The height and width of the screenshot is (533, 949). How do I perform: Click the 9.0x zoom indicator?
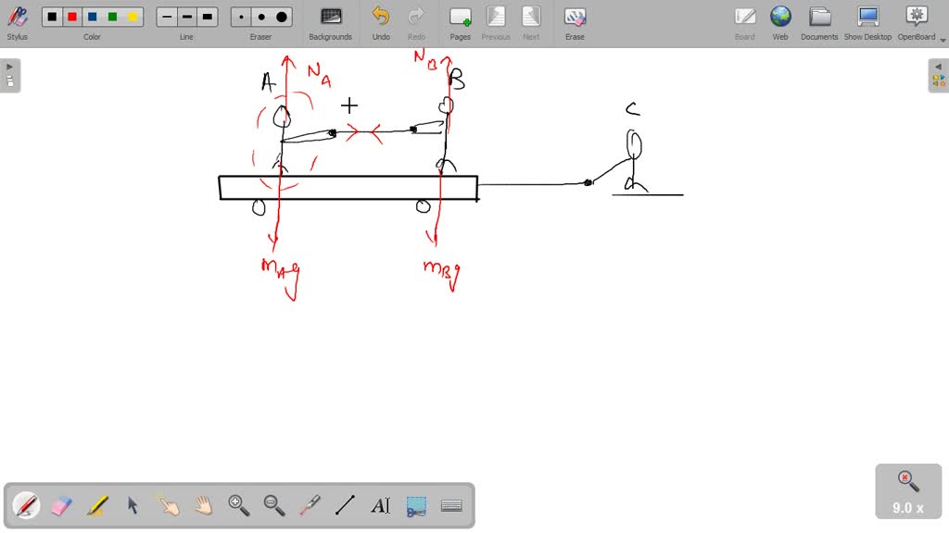tap(906, 491)
